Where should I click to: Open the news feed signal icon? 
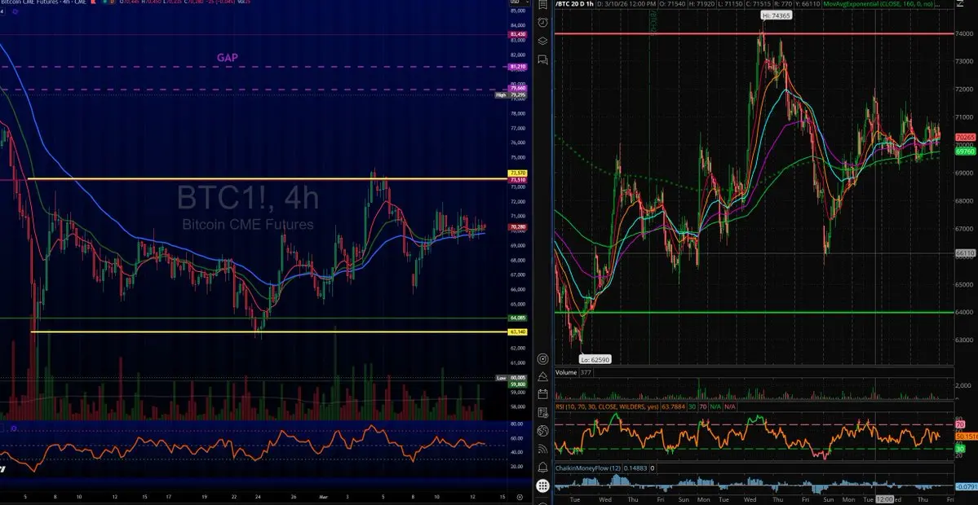542,448
